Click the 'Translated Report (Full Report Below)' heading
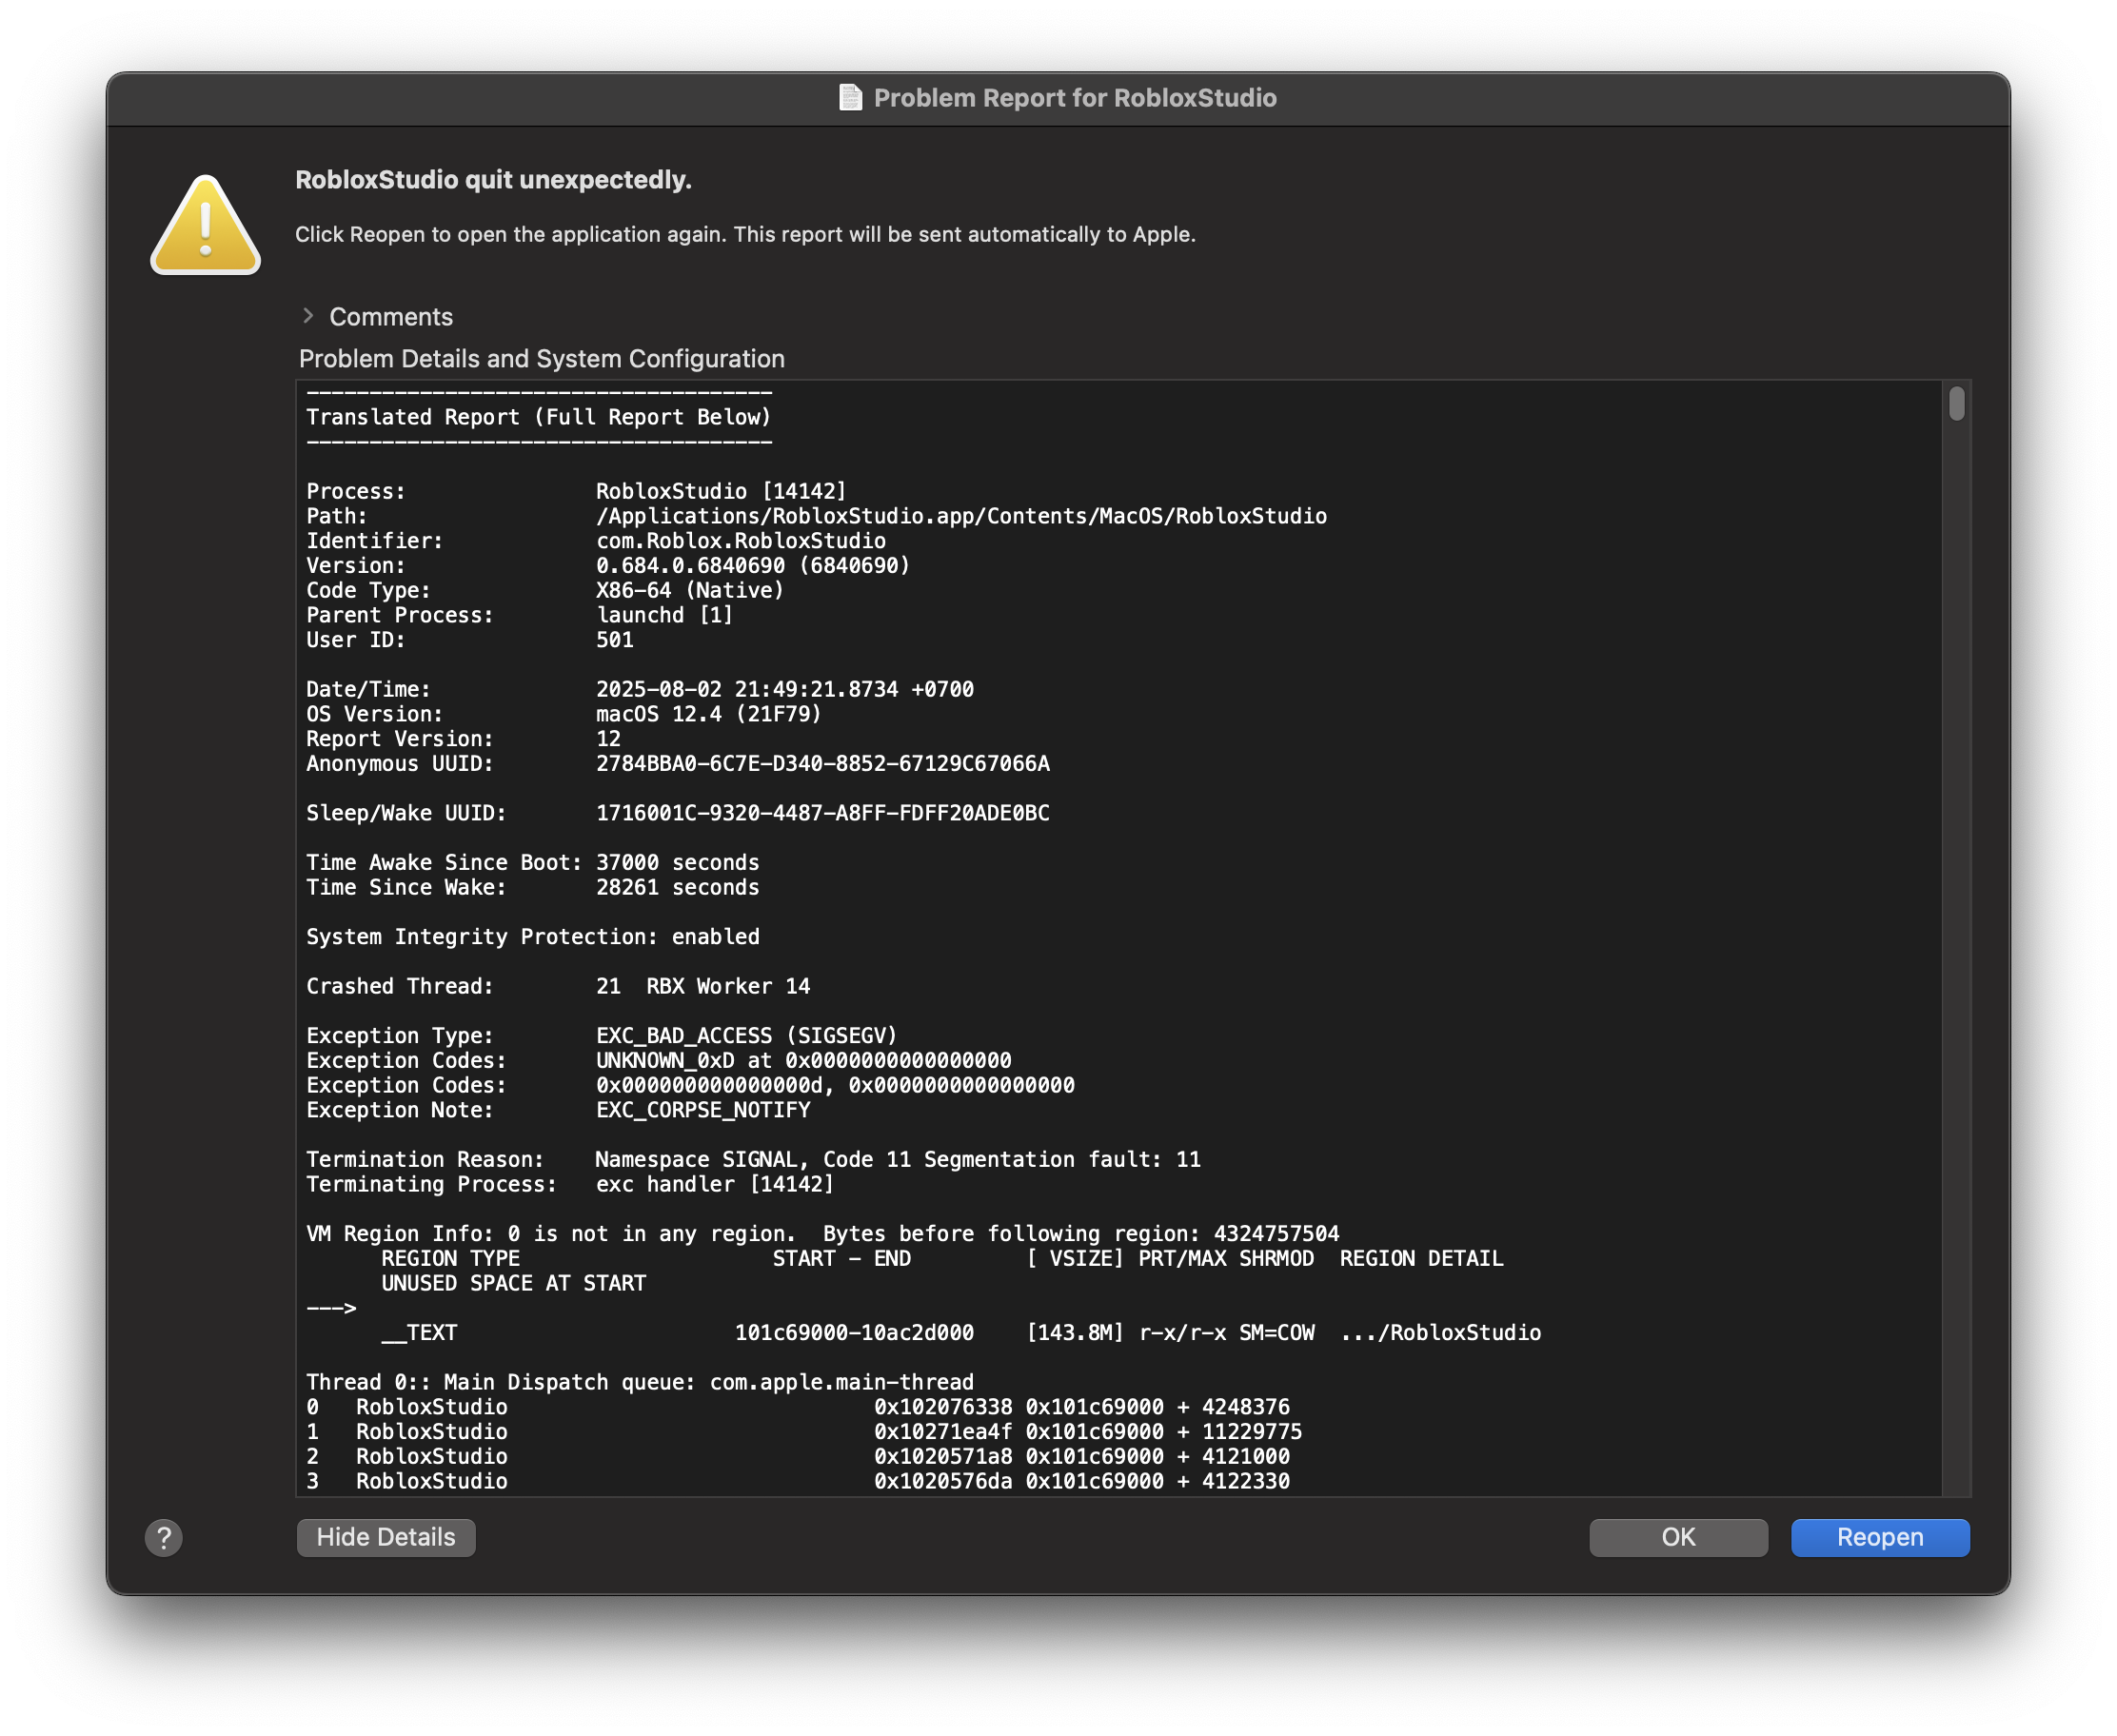 (x=538, y=417)
